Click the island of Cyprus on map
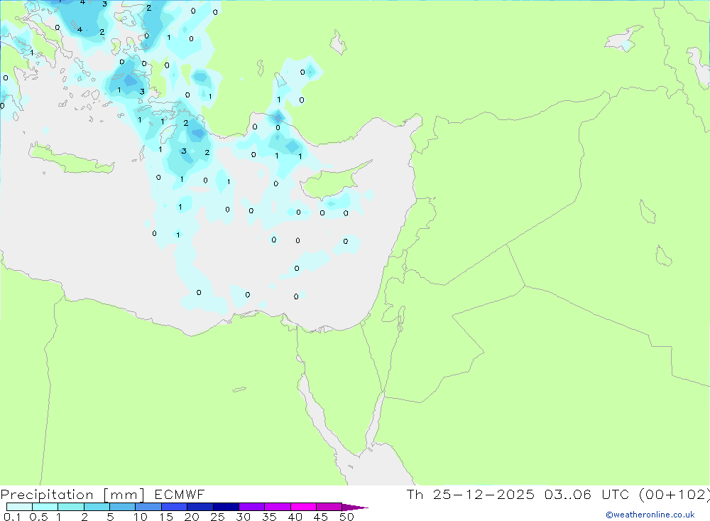The image size is (710, 521). [328, 181]
